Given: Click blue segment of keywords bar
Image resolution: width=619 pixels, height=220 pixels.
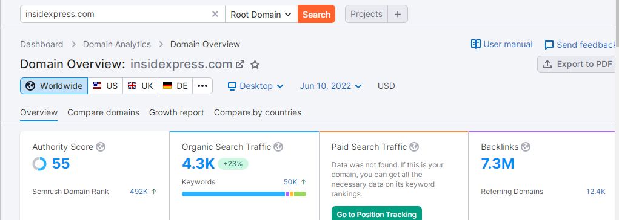Looking at the screenshot, I should coord(233,194).
